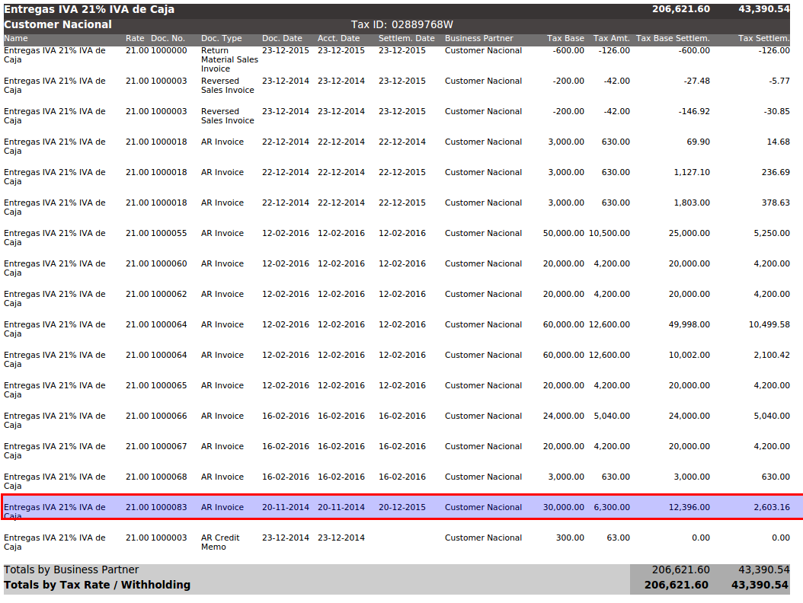Select the AR Credit Memo document type cell
The width and height of the screenshot is (803, 603).
(220, 542)
